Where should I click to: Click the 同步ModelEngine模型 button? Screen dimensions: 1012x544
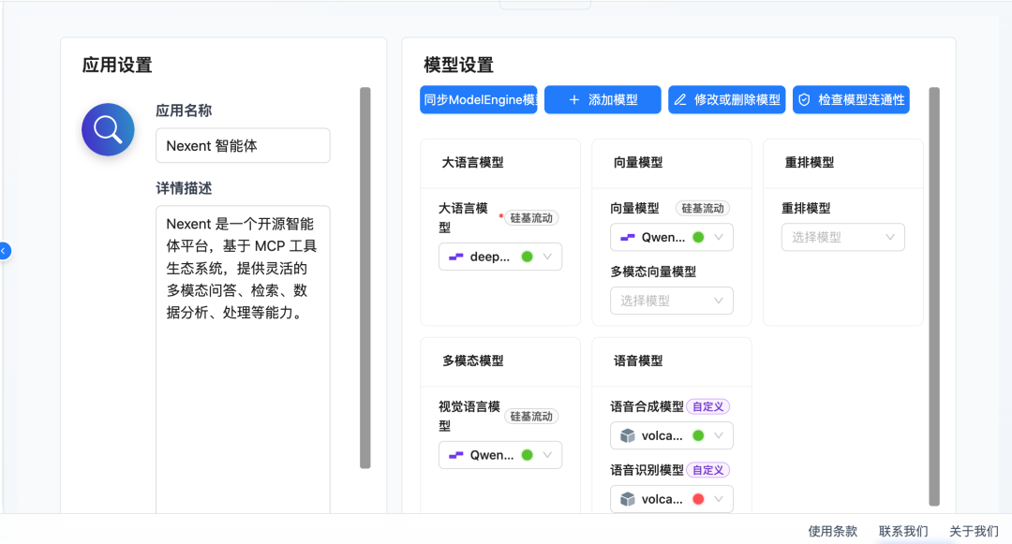click(x=478, y=100)
